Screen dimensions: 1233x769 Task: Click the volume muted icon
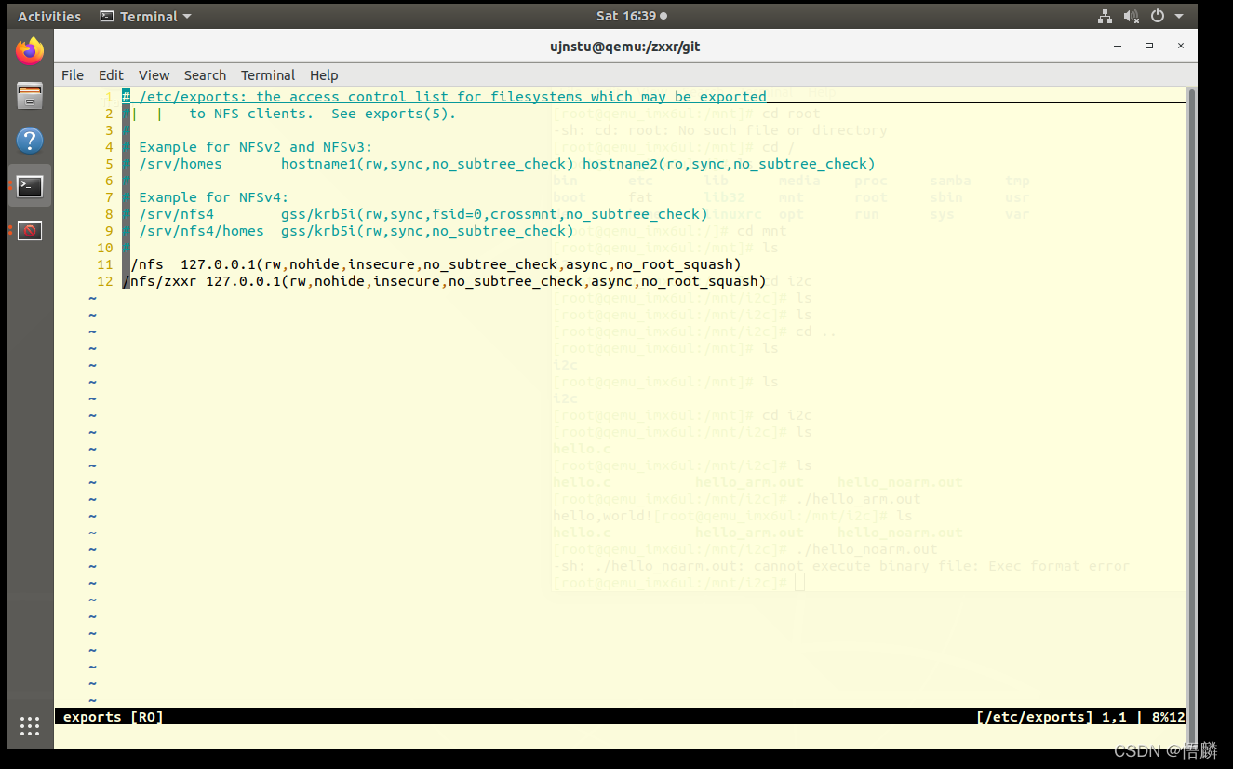point(1131,16)
